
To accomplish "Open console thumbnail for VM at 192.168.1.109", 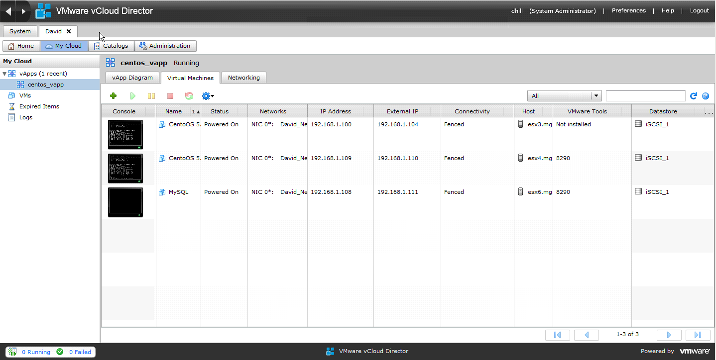I will coord(125,169).
